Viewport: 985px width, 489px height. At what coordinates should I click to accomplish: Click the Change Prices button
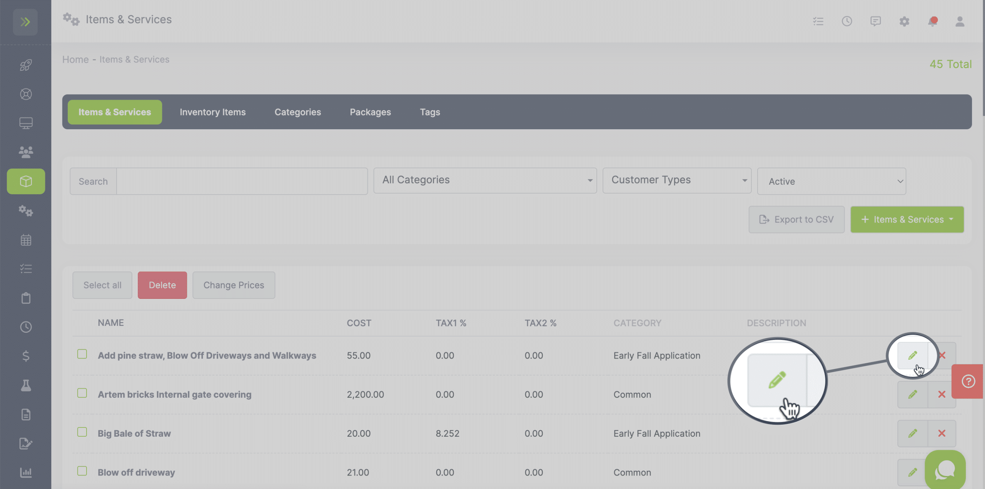pos(234,285)
